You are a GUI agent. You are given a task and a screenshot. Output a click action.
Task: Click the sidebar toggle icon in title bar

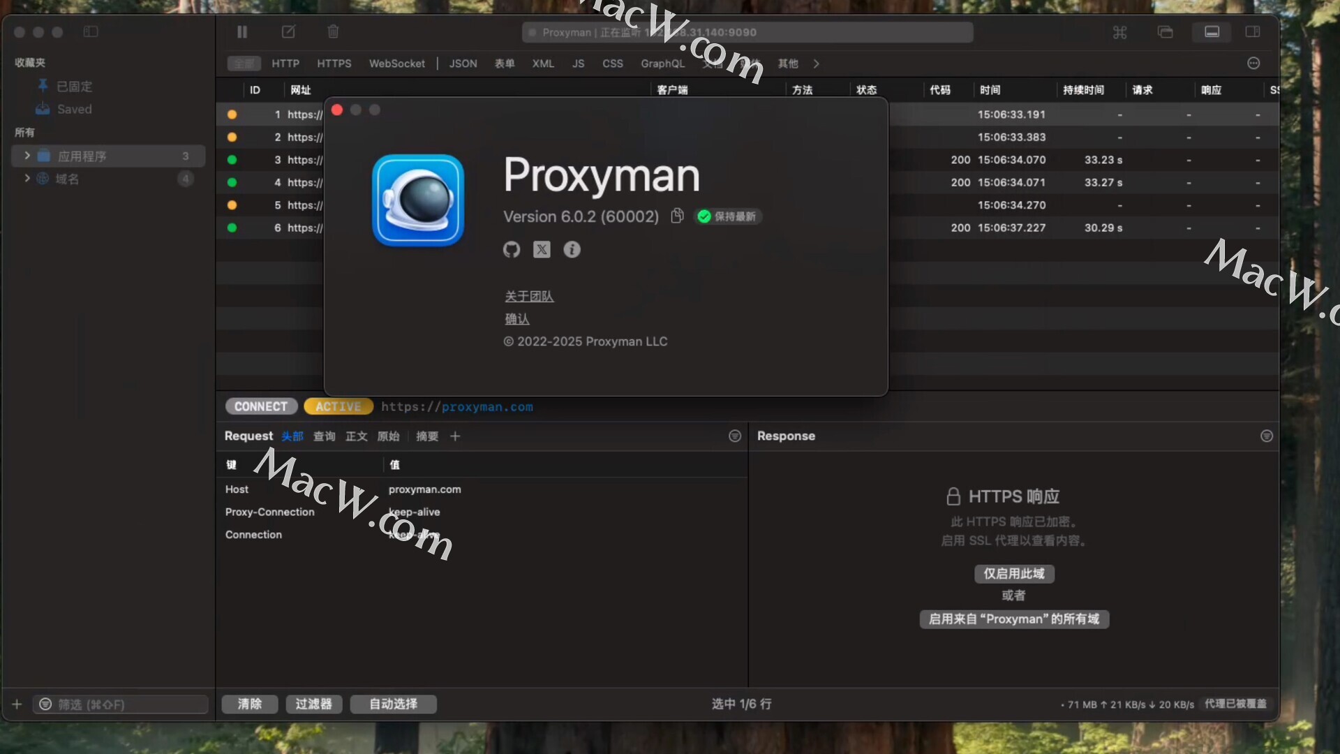coord(91,32)
